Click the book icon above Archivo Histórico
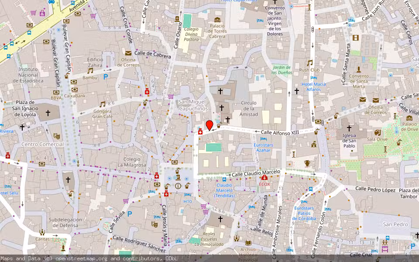Screen dimensions: 419x262 (x=248, y=243)
